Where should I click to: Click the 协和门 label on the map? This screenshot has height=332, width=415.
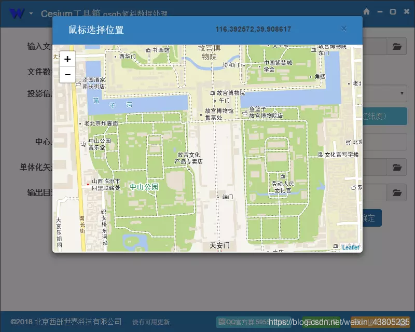pyautogui.click(x=231, y=65)
